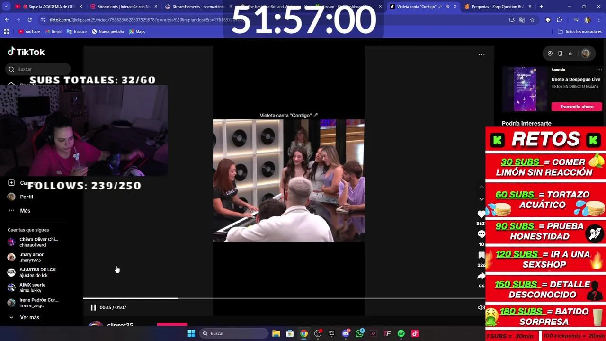Screen dimensions: 606x341
Task: Open the YouTube bookmark
Action: 29,32
